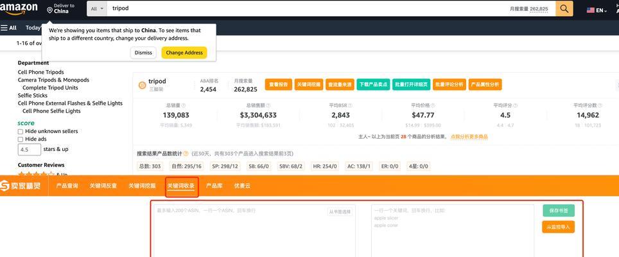The image size is (619, 257).
Task: Click the 4.5 stars score input
Action: (x=29, y=150)
